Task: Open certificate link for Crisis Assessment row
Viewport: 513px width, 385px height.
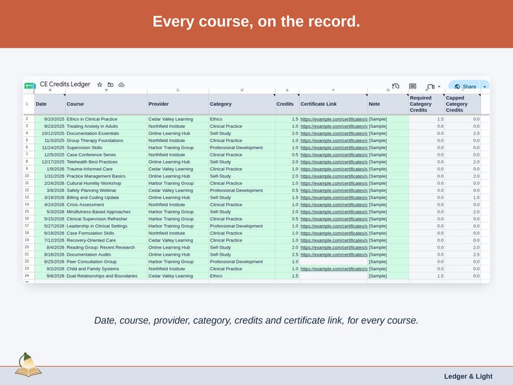Action: click(334, 205)
